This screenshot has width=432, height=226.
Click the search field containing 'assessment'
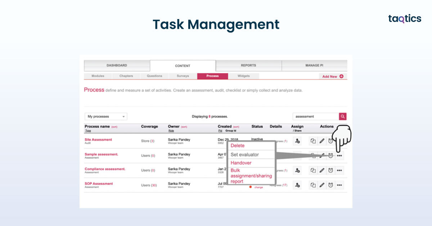(x=315, y=117)
